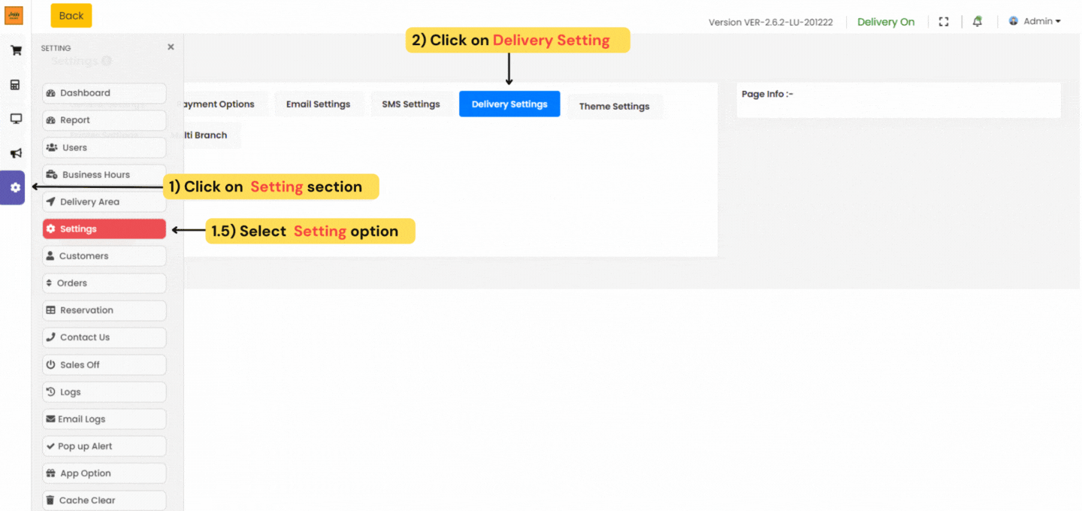
Task: Open Users menu item
Action: click(104, 147)
